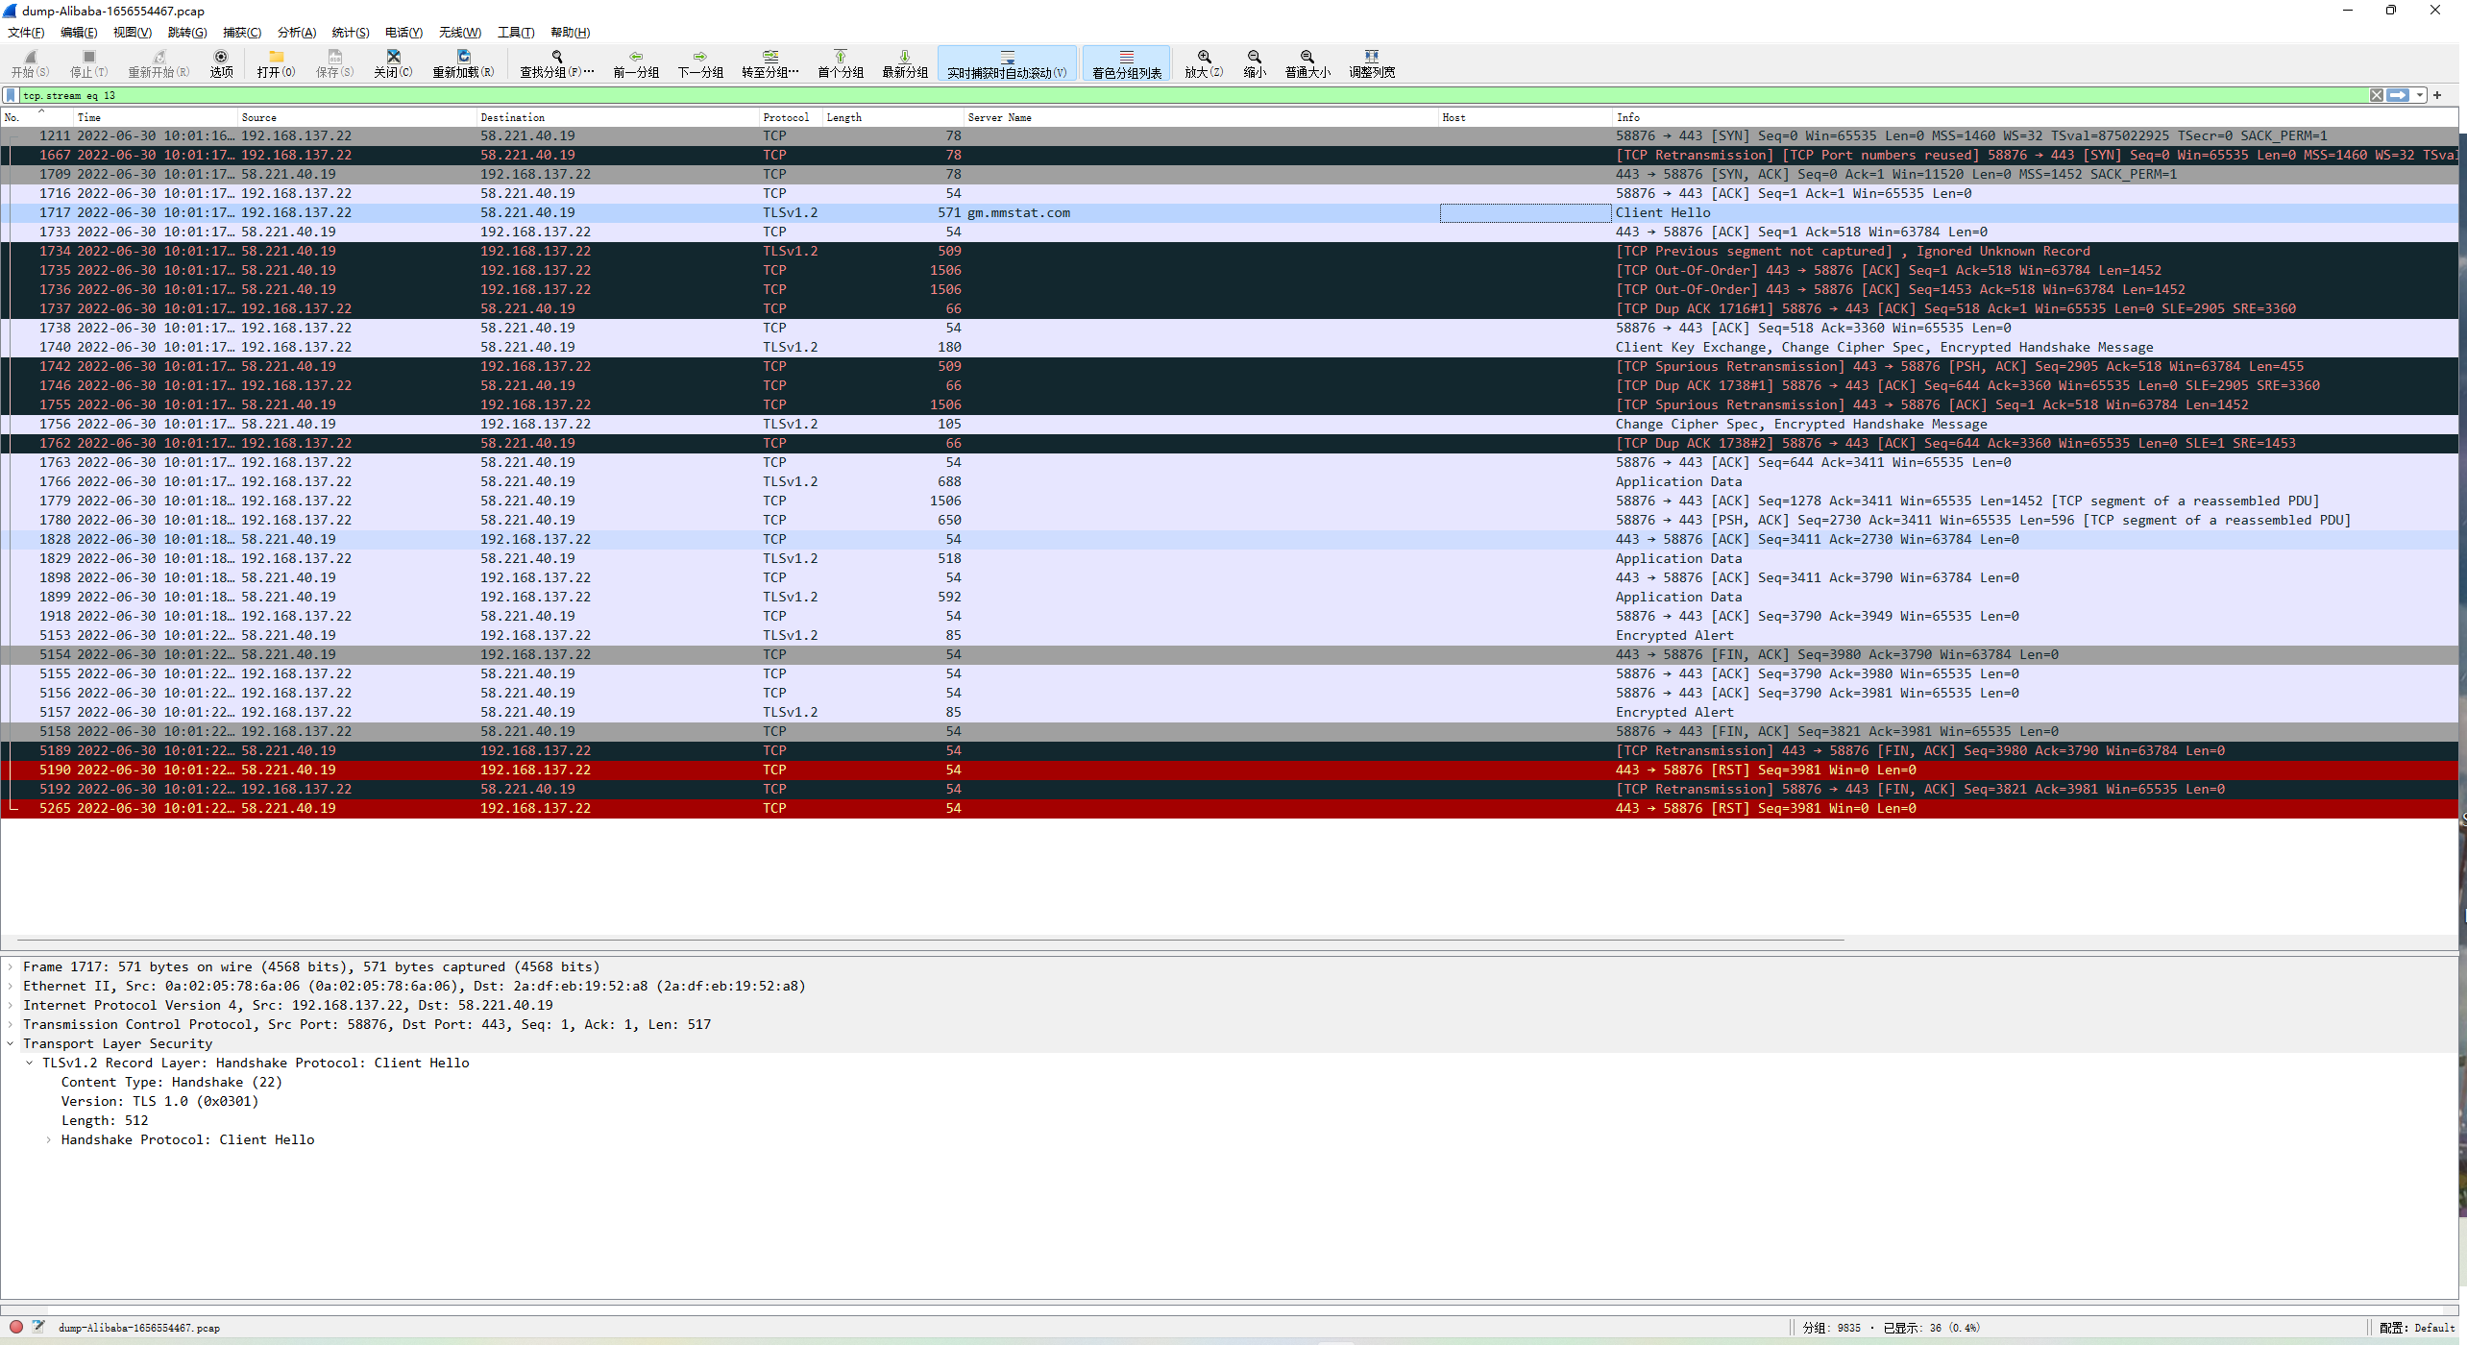Viewport: 2467px width, 1345px height.
Task: Open display filter history dropdown arrow
Action: tap(2420, 95)
